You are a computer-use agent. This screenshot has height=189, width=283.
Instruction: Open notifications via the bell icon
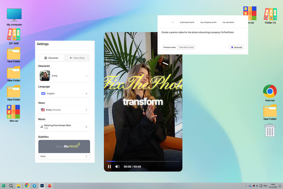pos(280,186)
